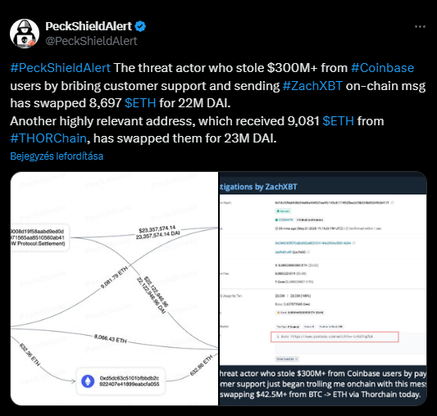437x416 pixels.
Task: Click the Ethereum logo beside address 0xd5dc63c5
Action: click(88, 381)
